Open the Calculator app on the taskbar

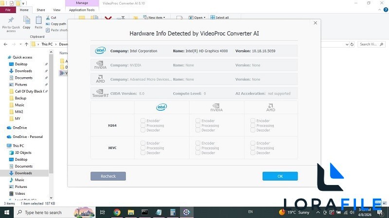point(173,212)
